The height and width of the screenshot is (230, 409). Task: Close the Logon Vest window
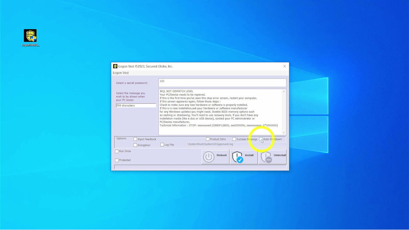(285, 66)
